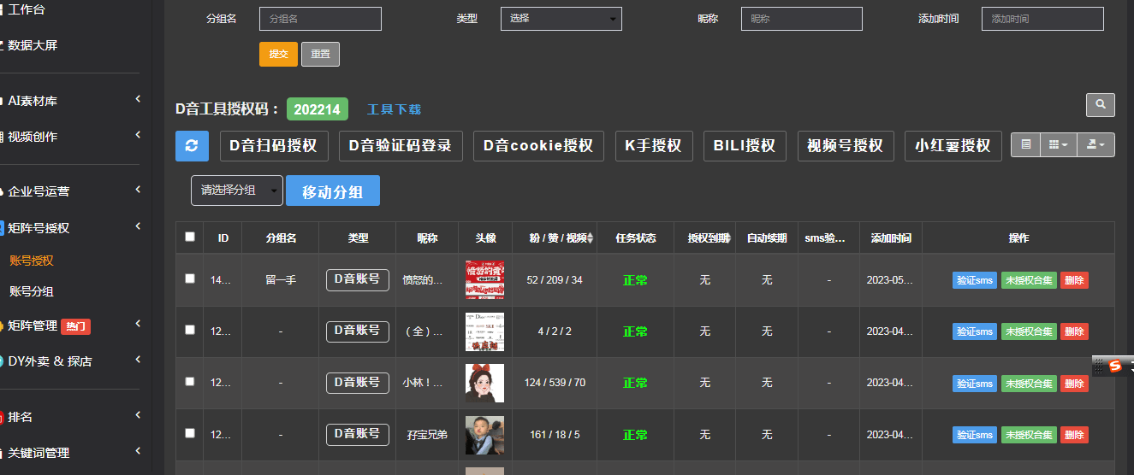
Task: Check the checkbox for the (全) row
Action: pyautogui.click(x=190, y=330)
